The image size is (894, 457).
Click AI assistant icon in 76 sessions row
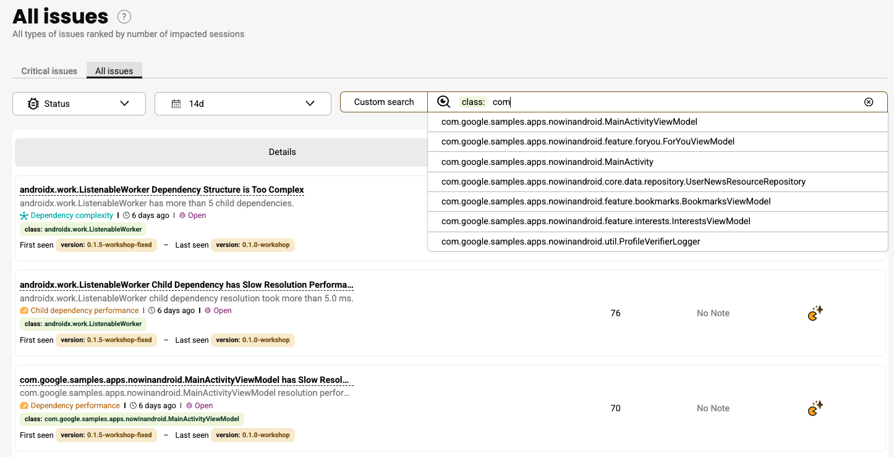coord(815,313)
